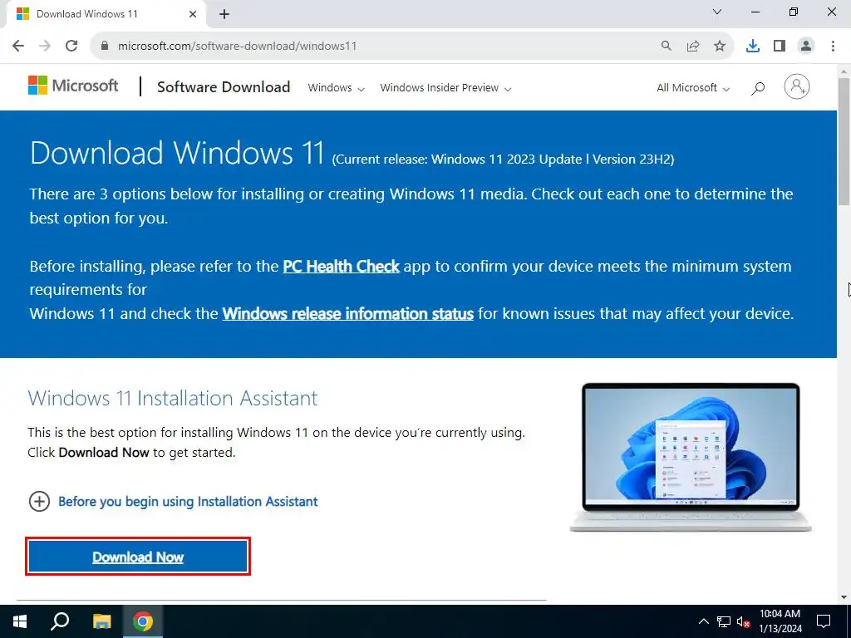
Task: Expand the Windows navigation menu
Action: [x=336, y=88]
